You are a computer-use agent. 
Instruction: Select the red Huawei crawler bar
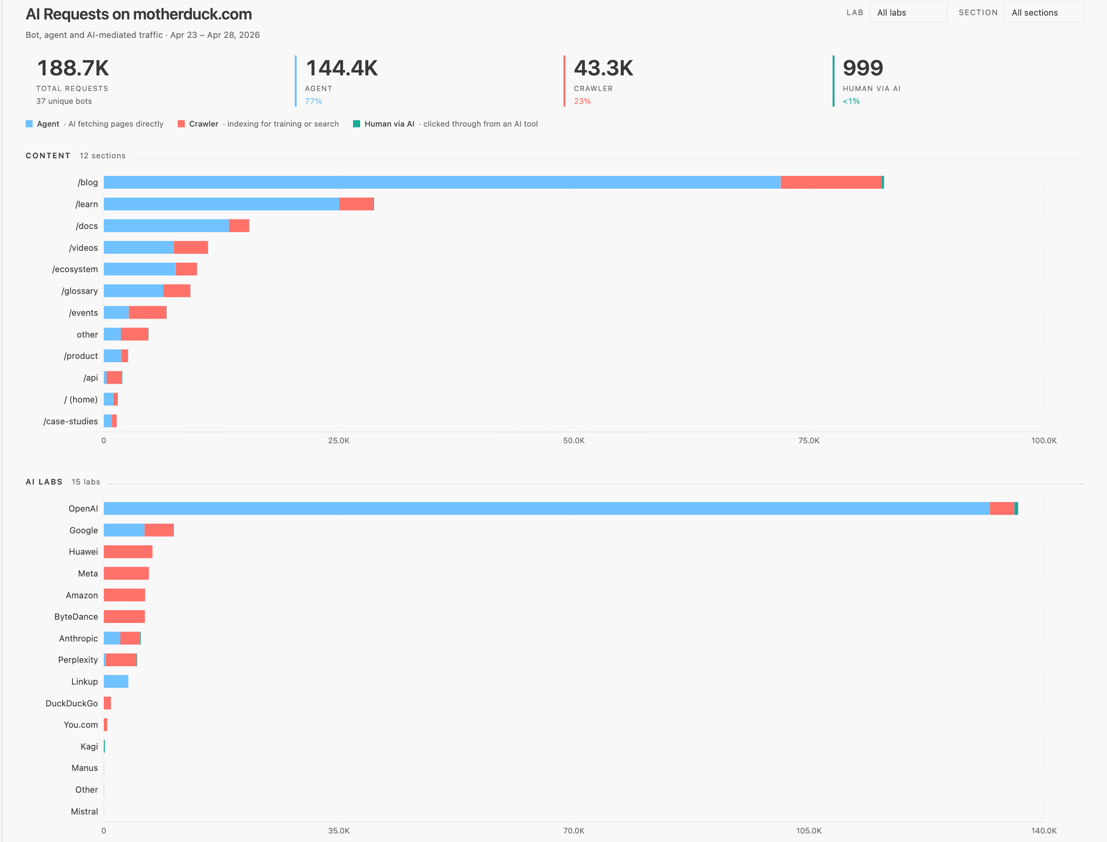128,552
